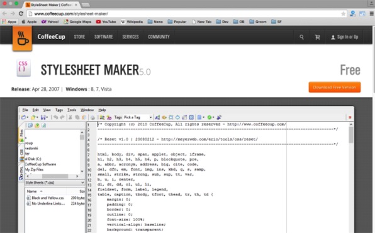Click the Sign In or Up link

[344, 37]
